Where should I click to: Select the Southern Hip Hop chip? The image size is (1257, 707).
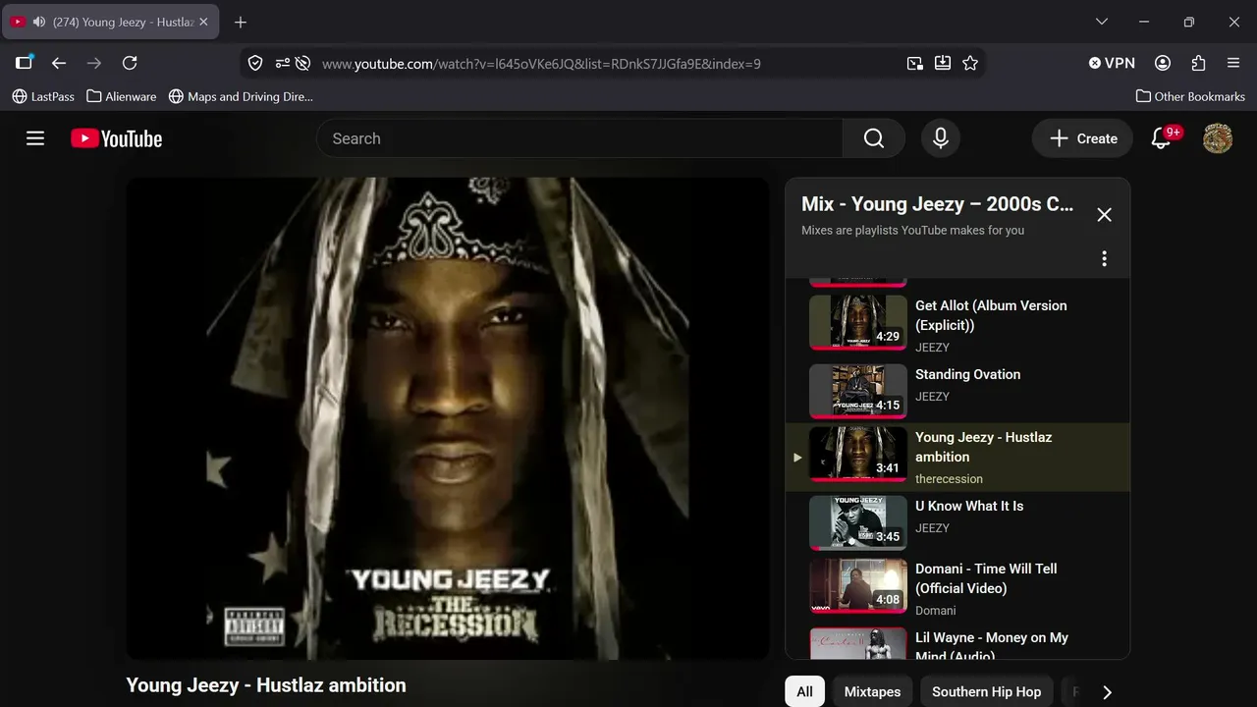986,691
